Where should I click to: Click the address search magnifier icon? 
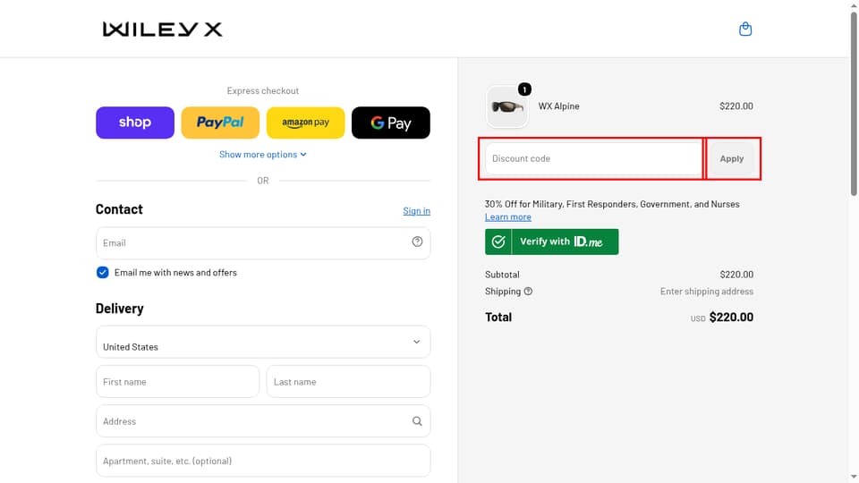(417, 421)
